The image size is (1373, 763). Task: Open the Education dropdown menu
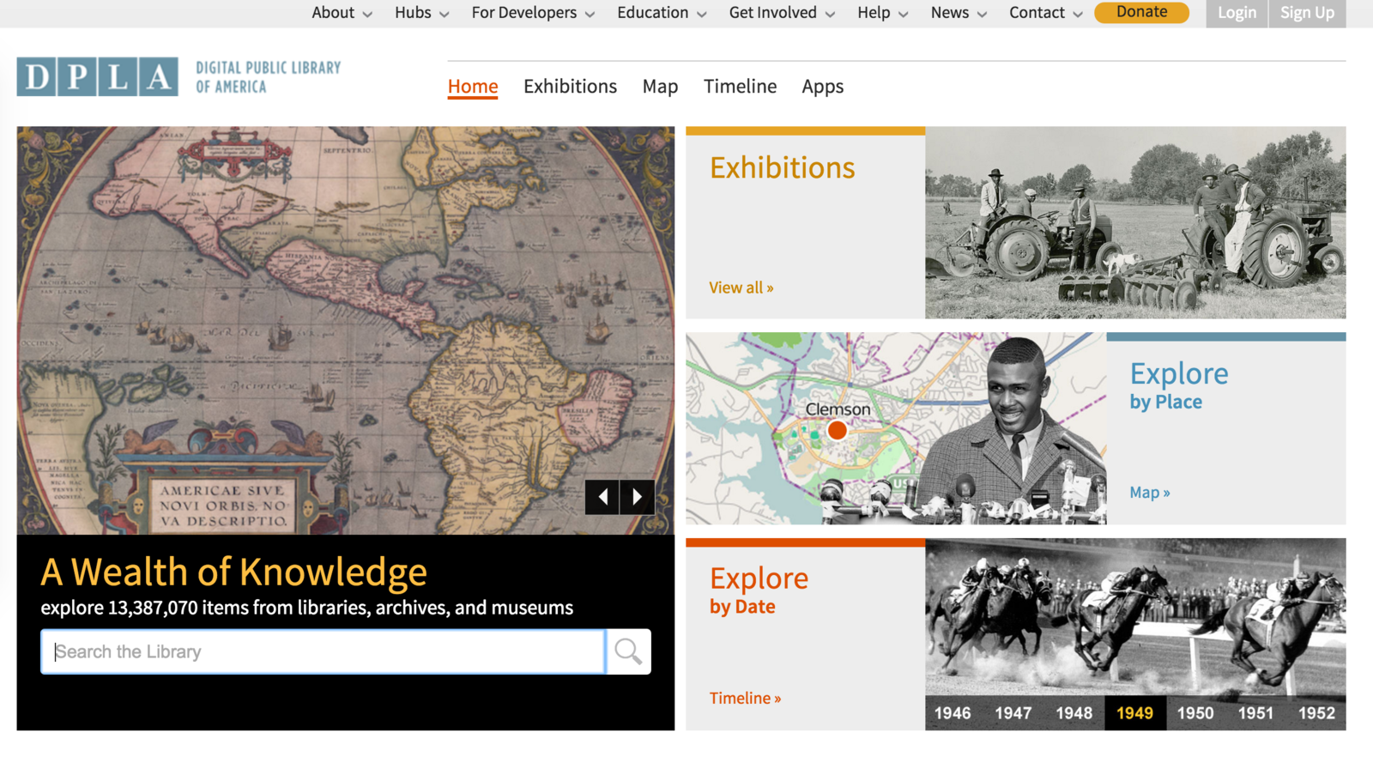(662, 13)
